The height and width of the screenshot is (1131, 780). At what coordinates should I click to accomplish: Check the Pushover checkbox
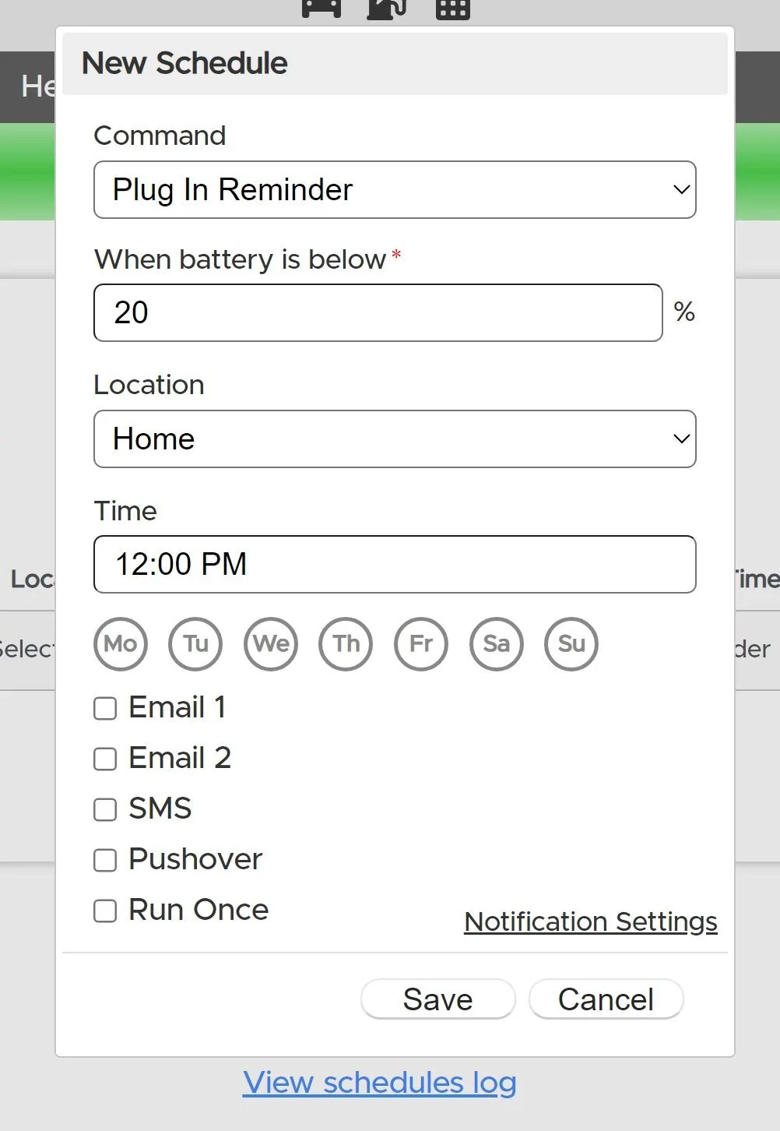pyautogui.click(x=105, y=860)
